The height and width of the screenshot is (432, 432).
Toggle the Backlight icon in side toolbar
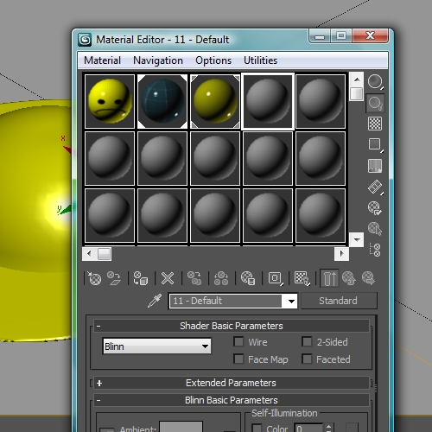point(375,103)
